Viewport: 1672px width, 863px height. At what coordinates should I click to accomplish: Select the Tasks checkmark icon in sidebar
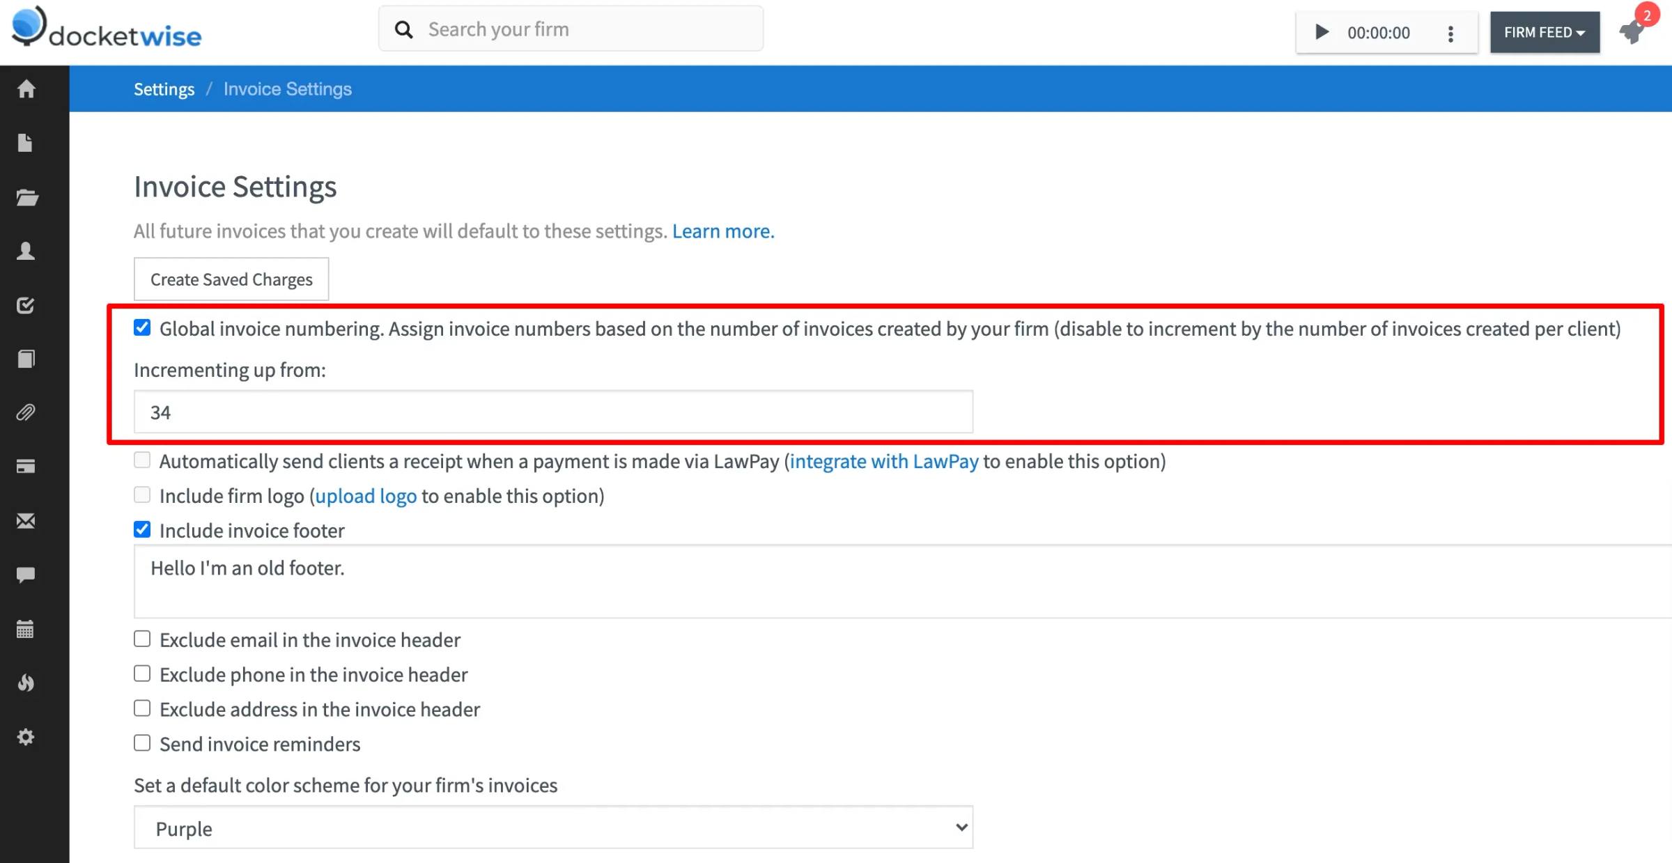tap(26, 305)
